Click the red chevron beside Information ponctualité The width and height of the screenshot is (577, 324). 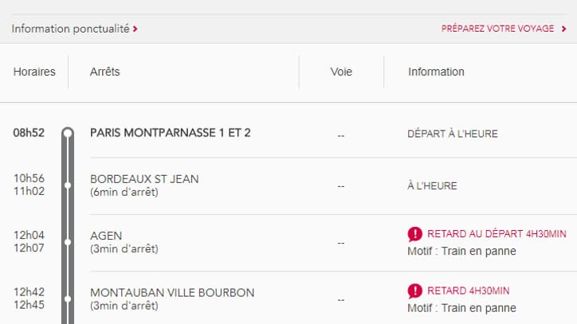[135, 29]
